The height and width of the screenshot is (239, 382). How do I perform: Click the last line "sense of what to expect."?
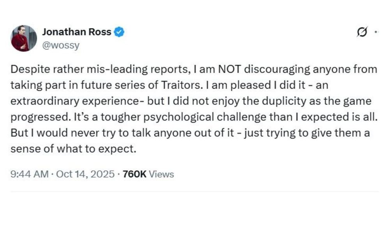click(x=73, y=149)
